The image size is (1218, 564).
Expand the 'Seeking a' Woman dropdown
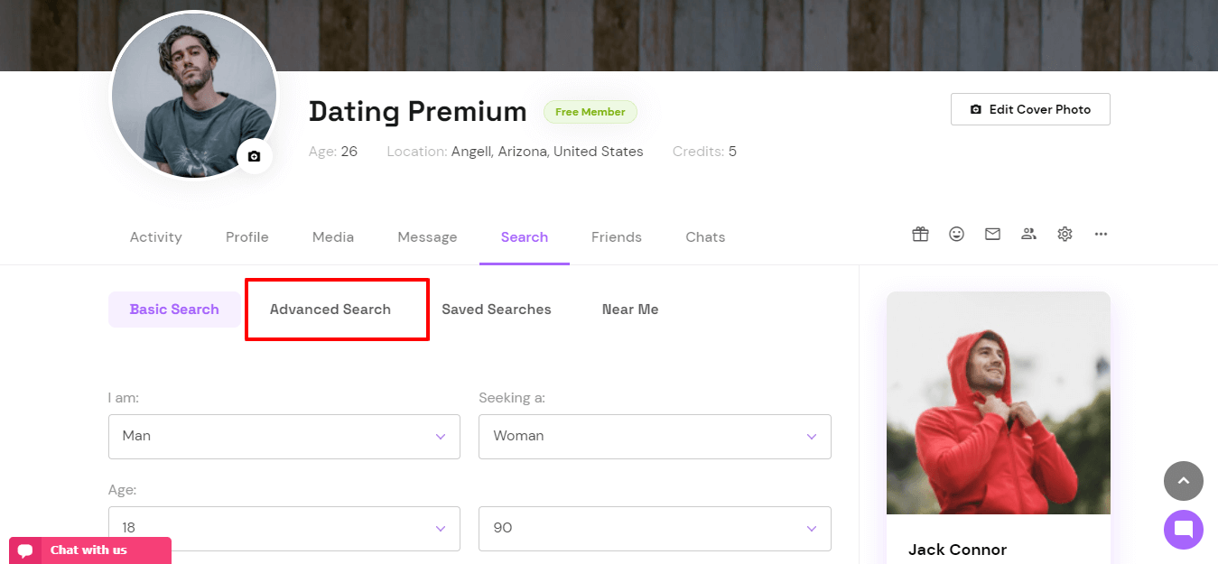tap(655, 436)
